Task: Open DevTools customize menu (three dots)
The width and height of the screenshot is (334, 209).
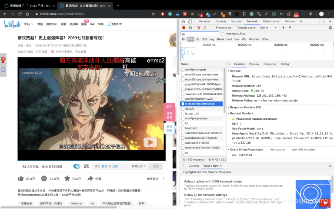Action: pyautogui.click(x=324, y=21)
